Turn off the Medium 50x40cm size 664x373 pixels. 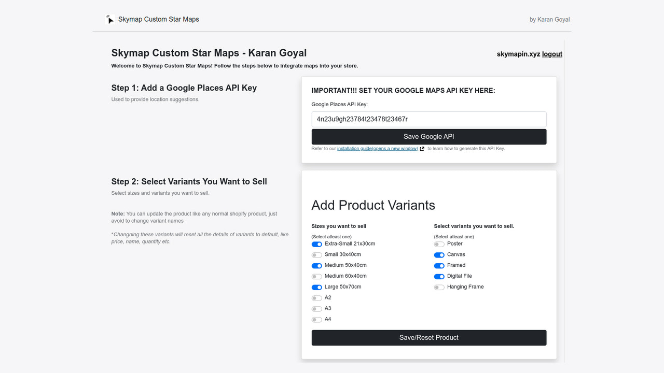(x=316, y=265)
